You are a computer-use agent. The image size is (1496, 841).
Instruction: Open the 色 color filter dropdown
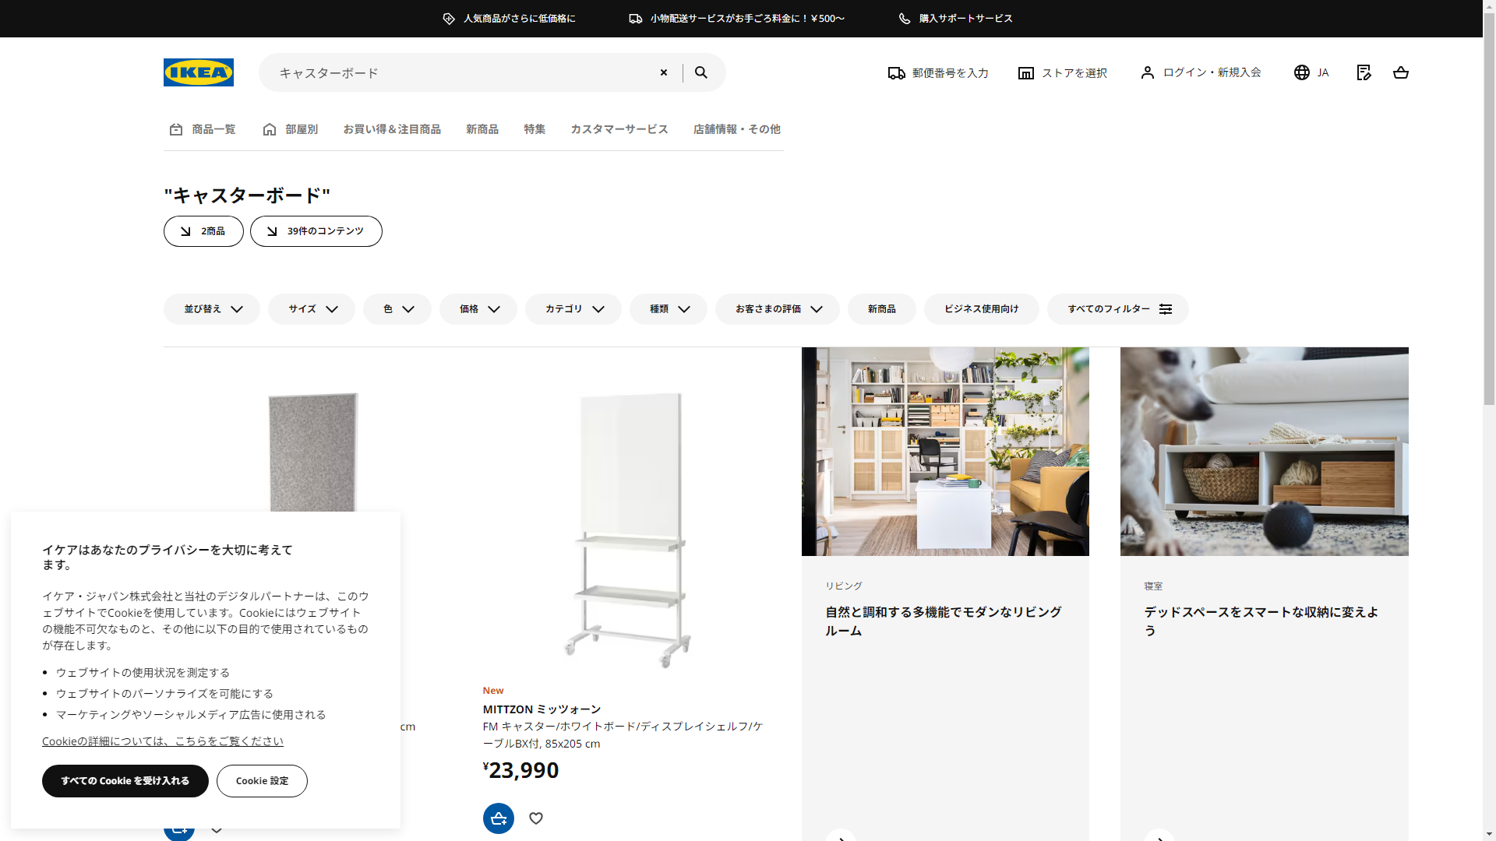[x=397, y=309]
